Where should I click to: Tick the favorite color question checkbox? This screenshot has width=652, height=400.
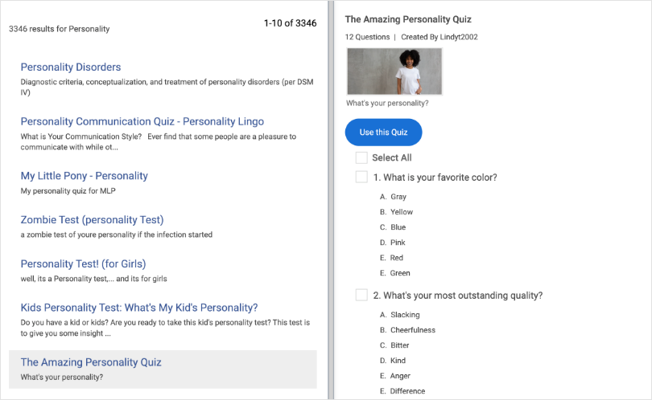pos(361,178)
